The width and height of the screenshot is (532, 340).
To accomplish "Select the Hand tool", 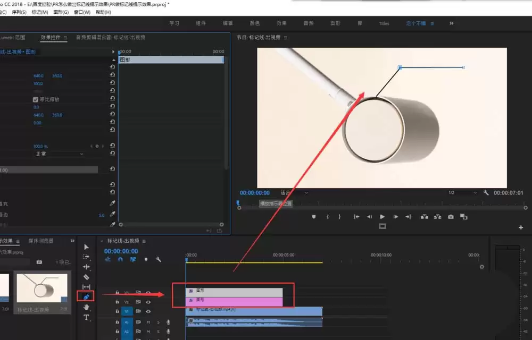I will pyautogui.click(x=86, y=307).
